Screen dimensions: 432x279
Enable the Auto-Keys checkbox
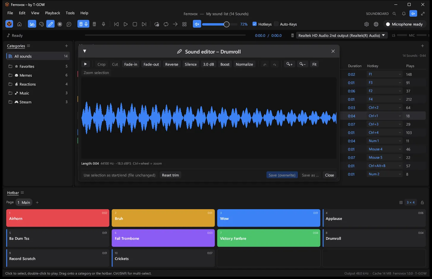coord(276,24)
